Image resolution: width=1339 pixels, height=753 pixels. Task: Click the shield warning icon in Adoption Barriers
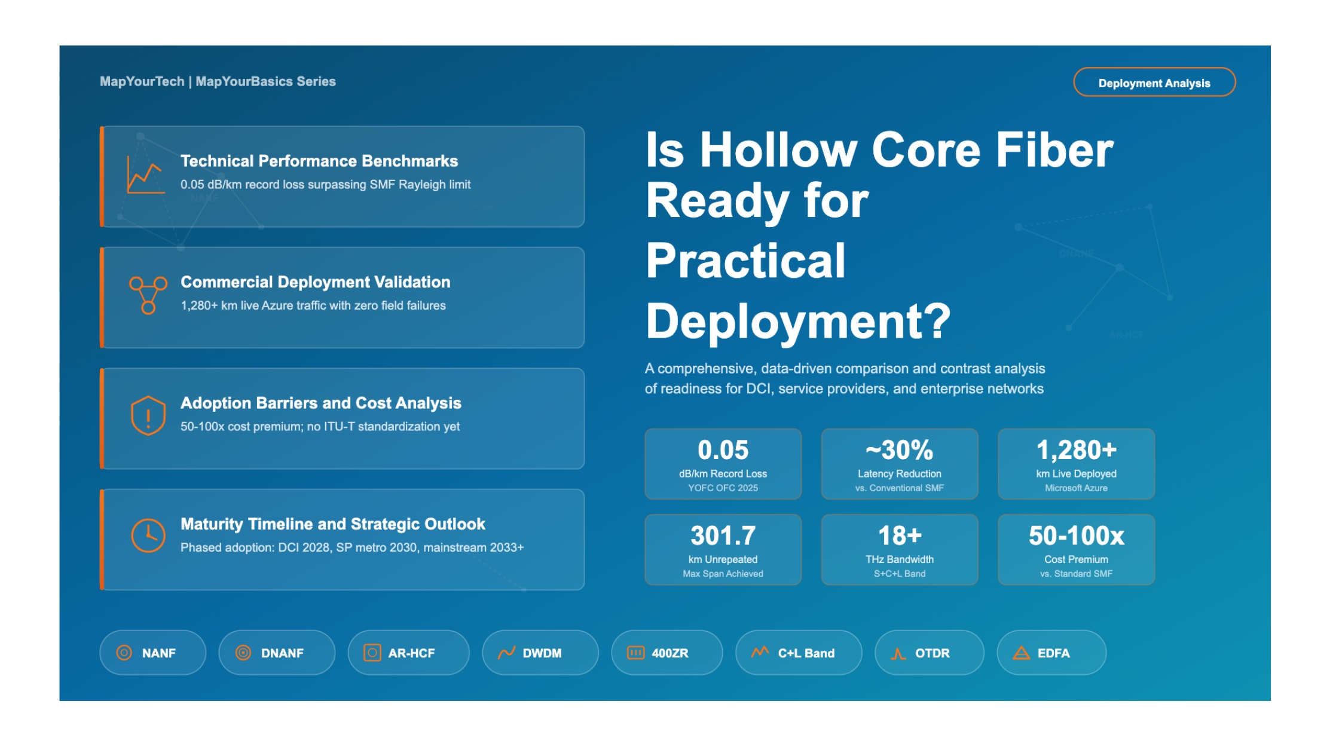coord(148,415)
